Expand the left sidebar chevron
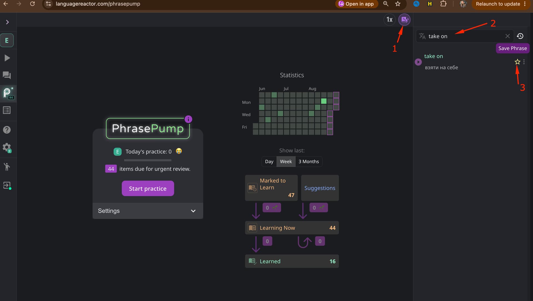Image resolution: width=533 pixels, height=301 pixels. click(x=7, y=22)
